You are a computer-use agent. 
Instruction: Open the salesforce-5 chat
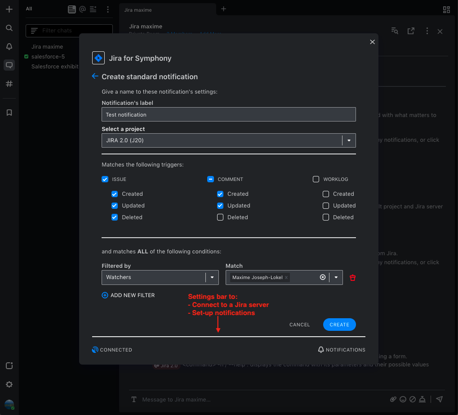48,56
